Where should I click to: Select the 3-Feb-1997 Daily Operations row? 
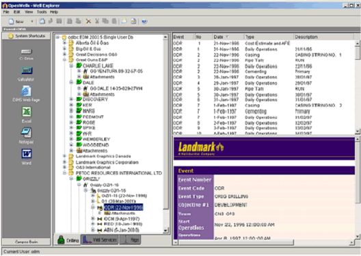tap(264, 128)
